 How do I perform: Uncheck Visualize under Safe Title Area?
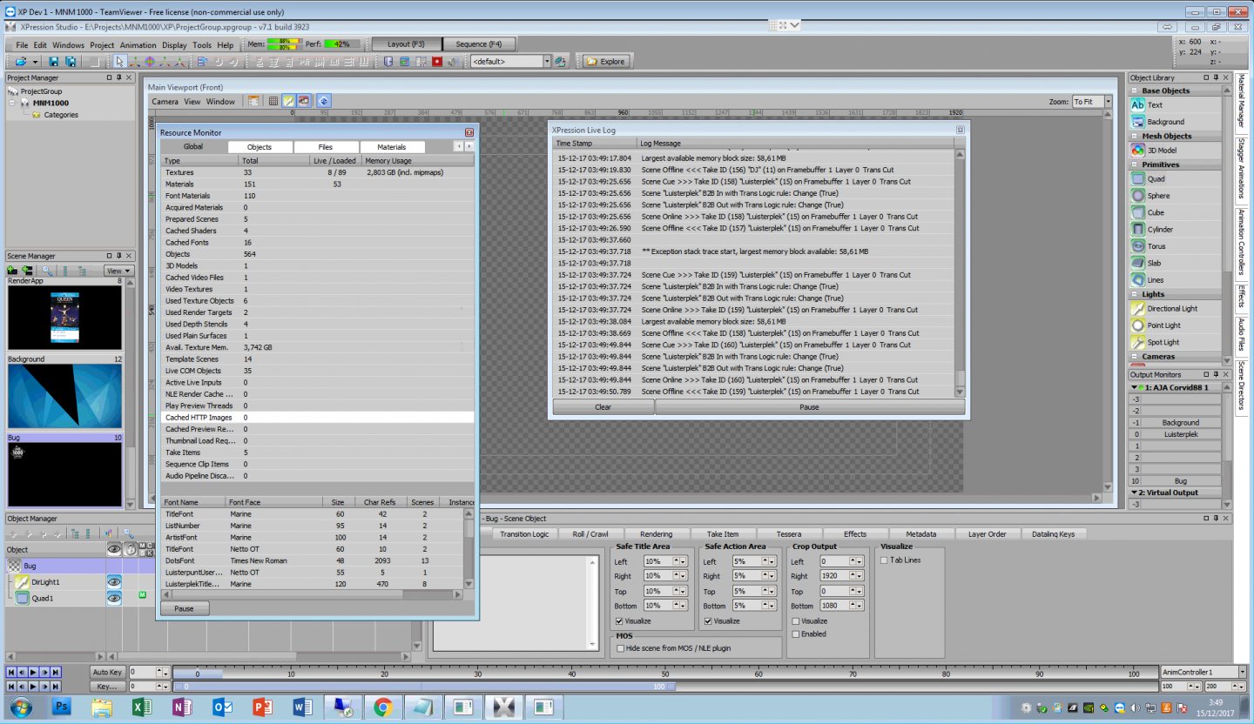click(x=619, y=621)
